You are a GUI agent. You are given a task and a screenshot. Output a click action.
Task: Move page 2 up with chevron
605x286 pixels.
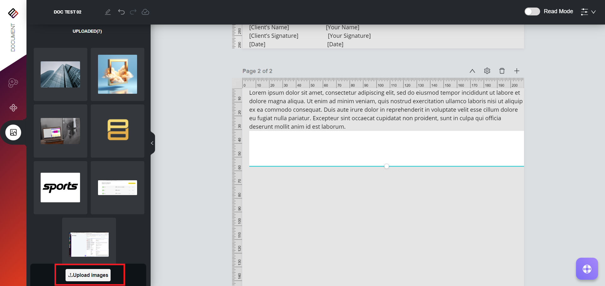tap(472, 71)
